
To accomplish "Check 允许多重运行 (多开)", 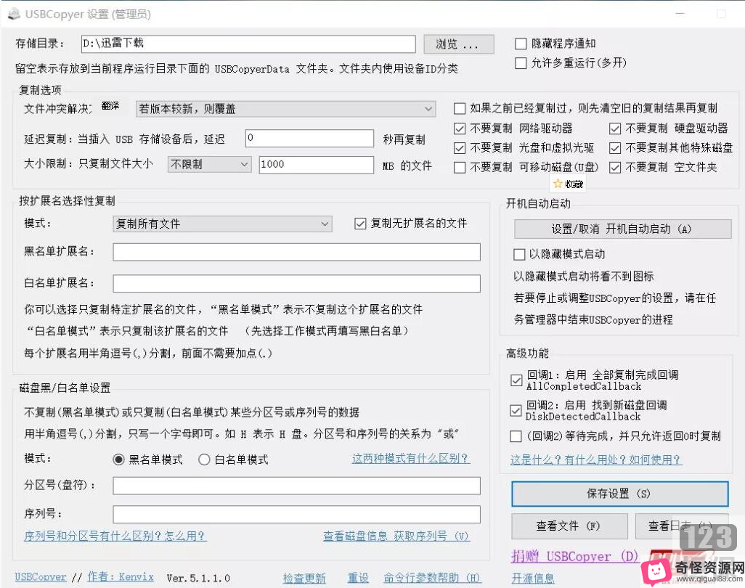I will coord(521,63).
